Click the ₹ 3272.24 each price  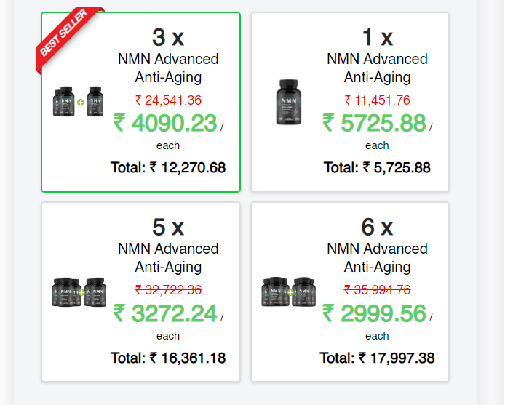[165, 313]
